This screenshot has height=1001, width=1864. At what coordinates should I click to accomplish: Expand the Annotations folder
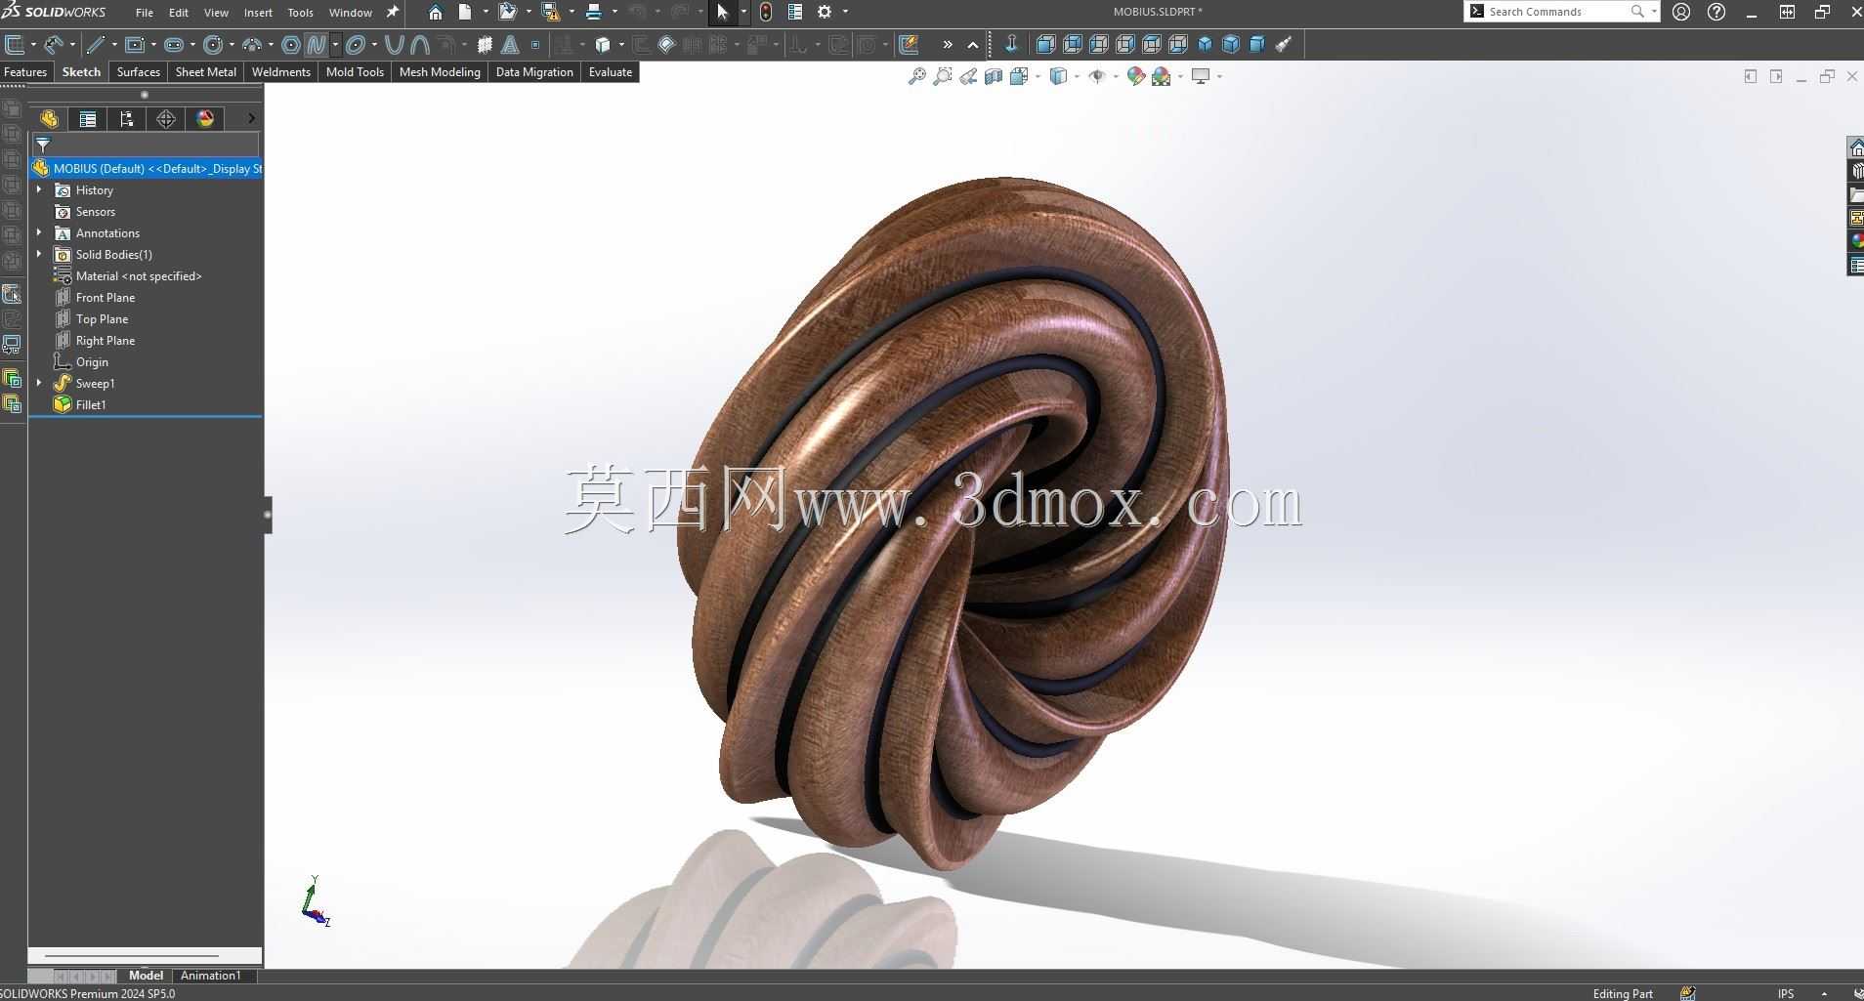coord(39,232)
